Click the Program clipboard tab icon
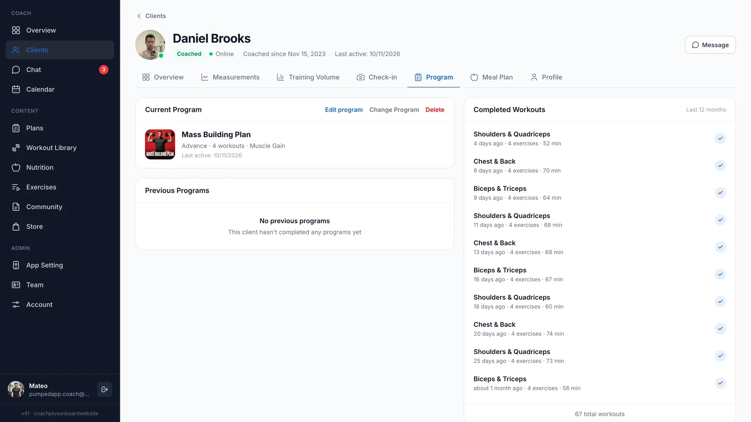The height and width of the screenshot is (422, 751). pos(418,77)
